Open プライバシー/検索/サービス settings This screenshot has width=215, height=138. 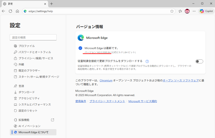(34, 58)
